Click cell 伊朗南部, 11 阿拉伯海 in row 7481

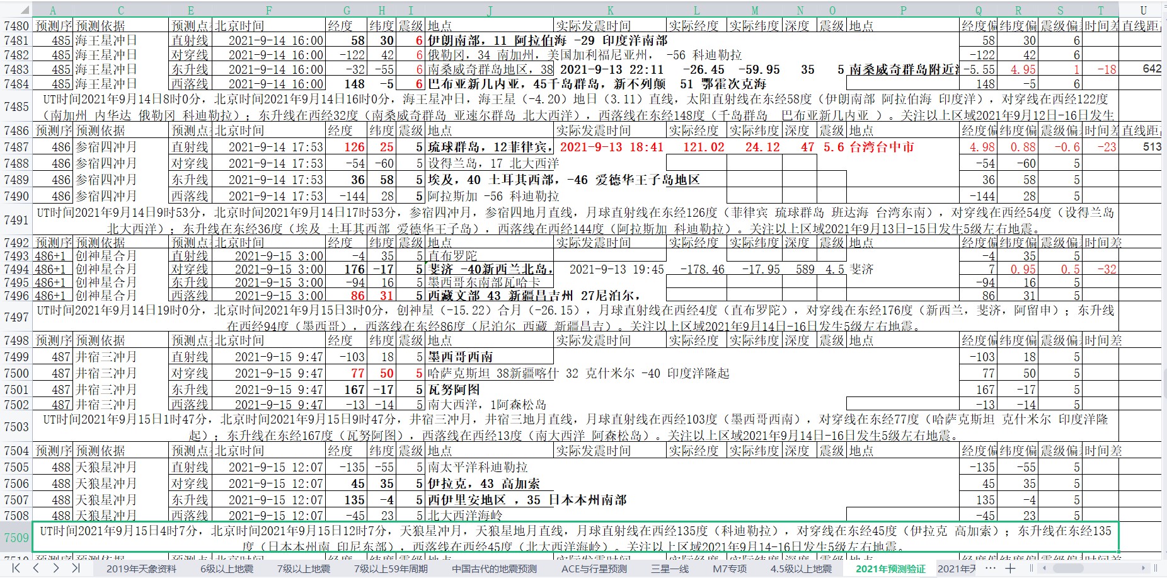point(490,40)
